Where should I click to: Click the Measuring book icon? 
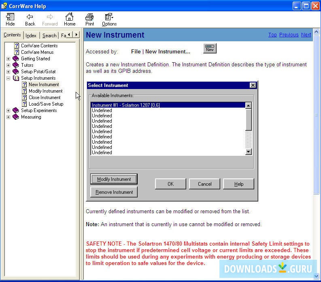point(15,117)
